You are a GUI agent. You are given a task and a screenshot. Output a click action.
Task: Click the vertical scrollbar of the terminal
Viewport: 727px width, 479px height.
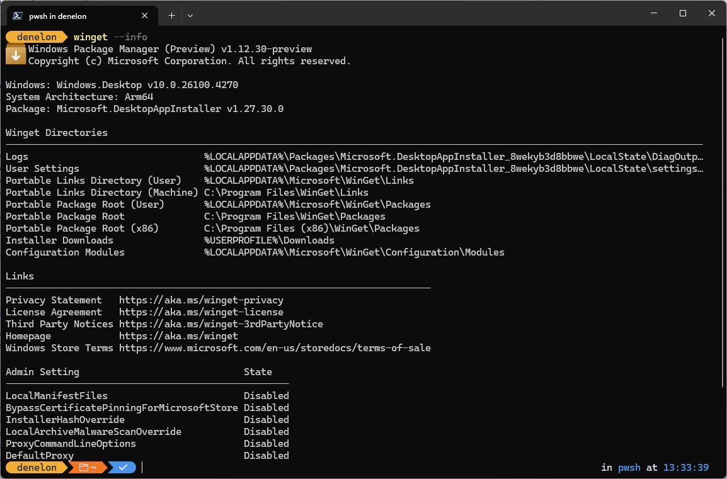click(x=723, y=213)
